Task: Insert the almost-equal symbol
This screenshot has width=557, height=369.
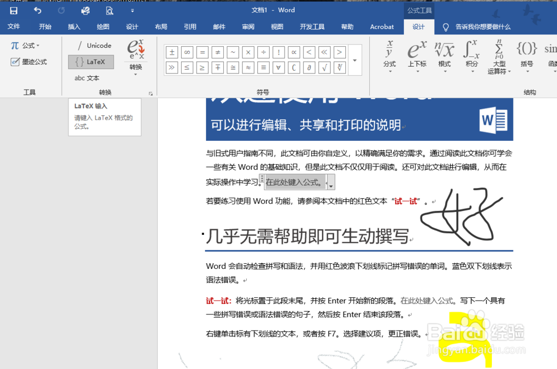Action: [248, 67]
